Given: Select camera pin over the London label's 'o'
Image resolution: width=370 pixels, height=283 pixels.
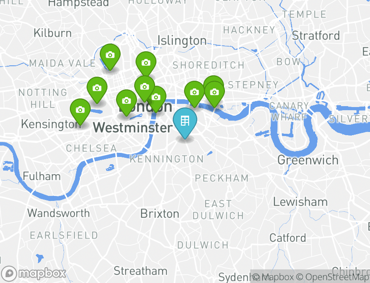Looking at the screenshot, I should point(156,99).
